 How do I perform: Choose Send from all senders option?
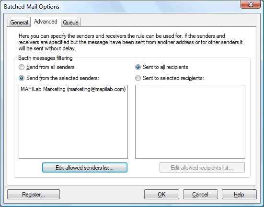(46, 67)
